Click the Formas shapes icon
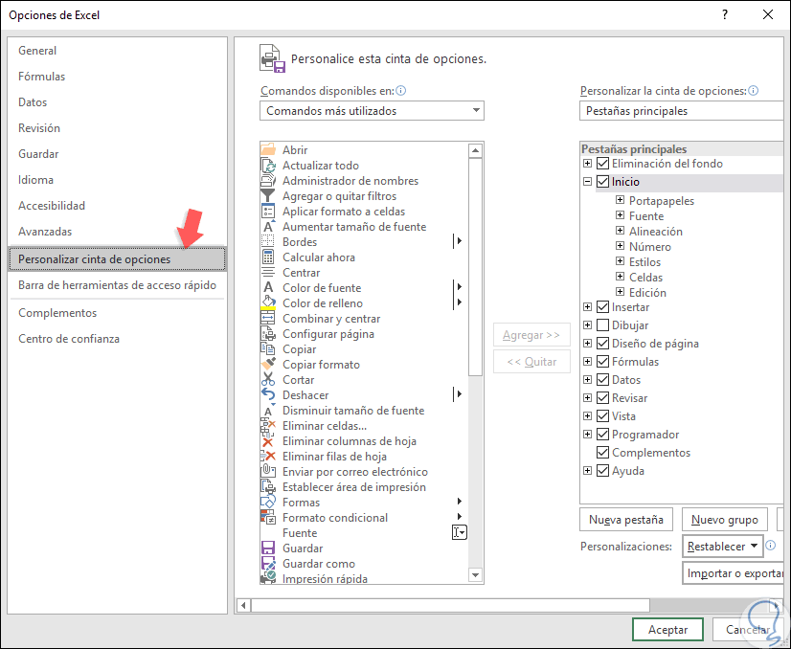This screenshot has width=791, height=649. [x=268, y=502]
